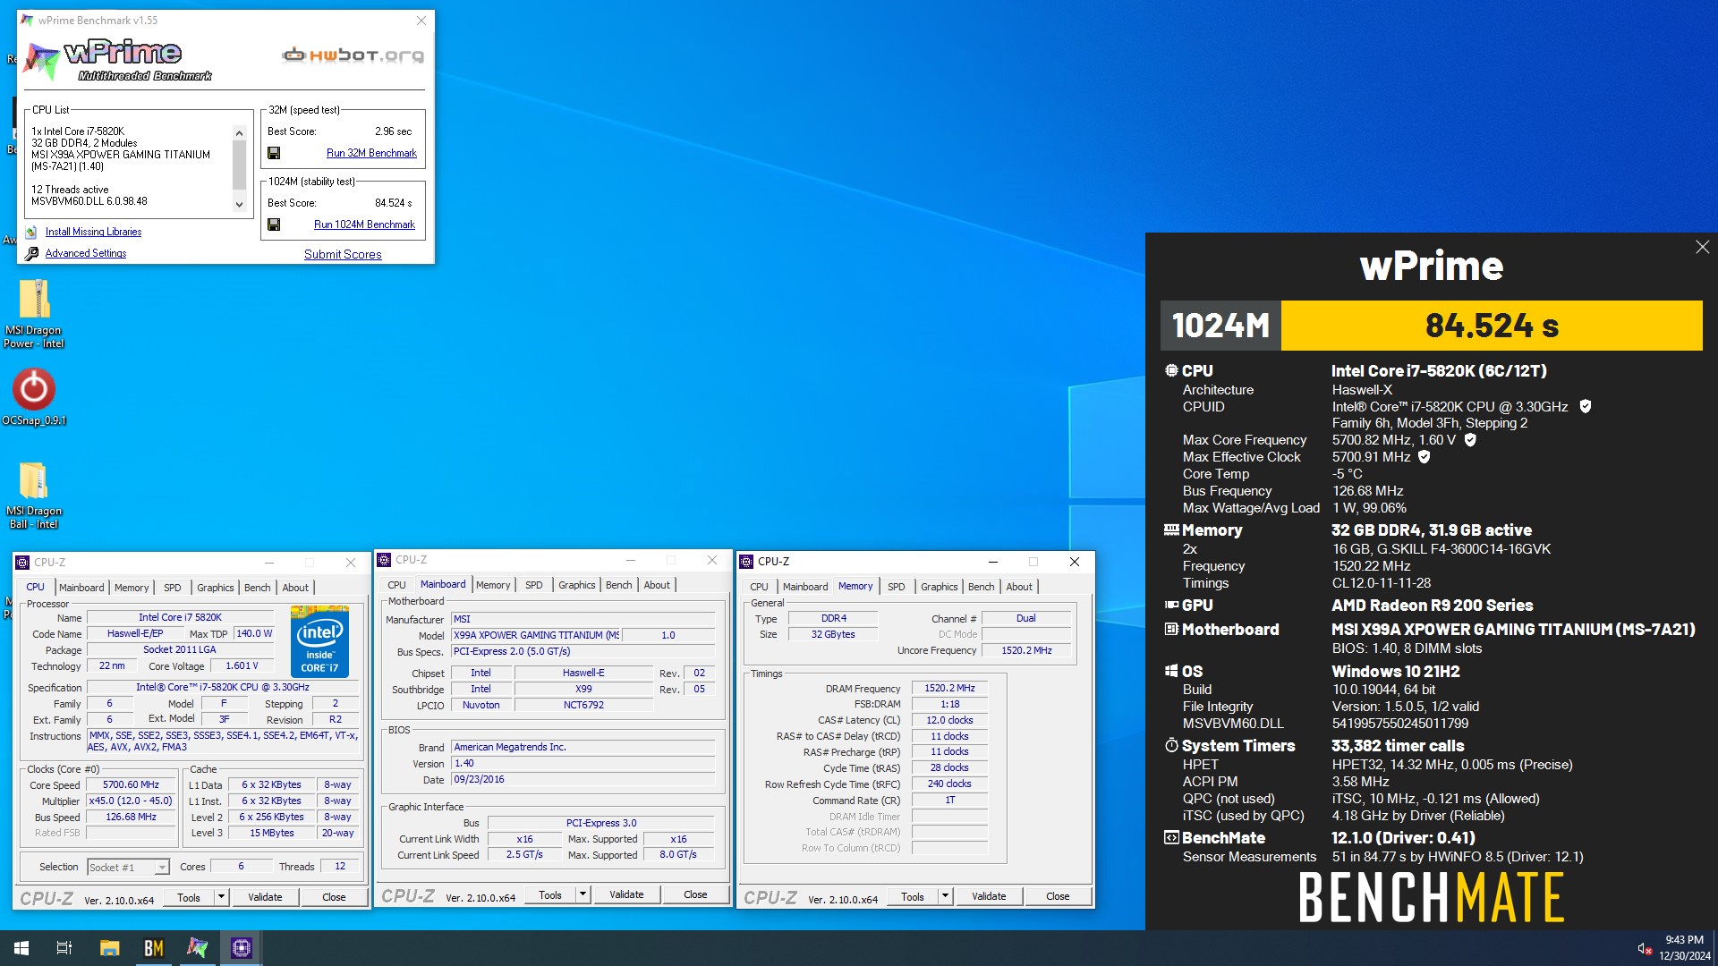Click the About tab in CPU-Z Mainboard window
The image size is (1718, 966).
tap(657, 585)
